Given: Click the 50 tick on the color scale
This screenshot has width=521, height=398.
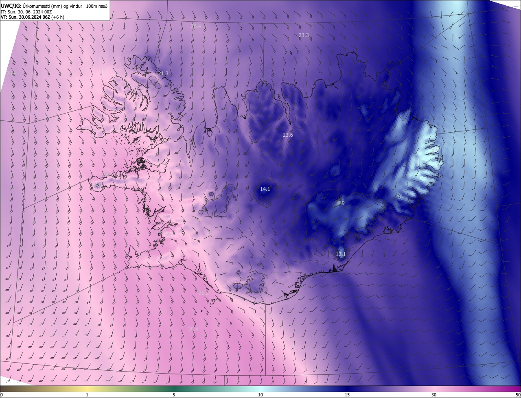Looking at the screenshot, I should tap(518, 395).
